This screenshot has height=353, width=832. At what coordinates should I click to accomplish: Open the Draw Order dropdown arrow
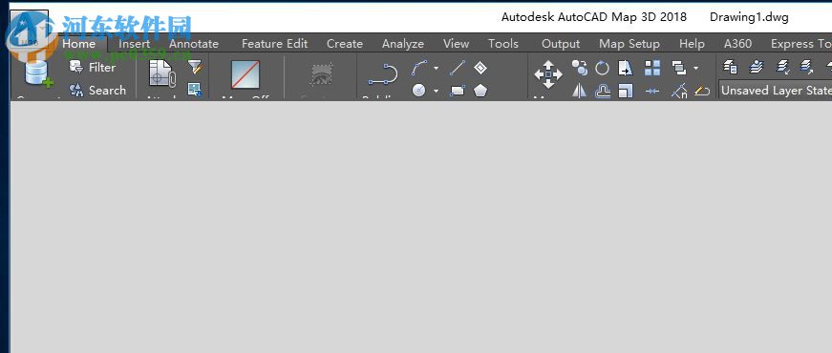pyautogui.click(x=695, y=68)
